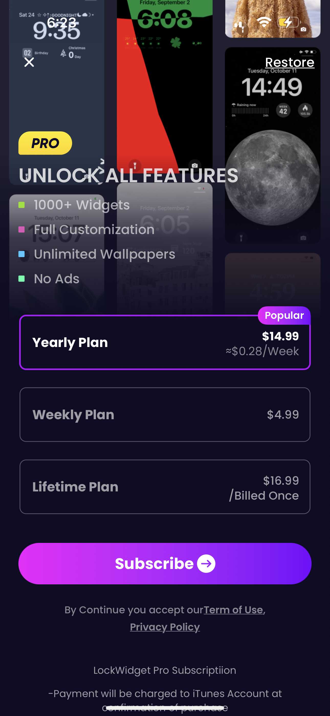Tap the Popular label on the Yearly Plan
330x716 pixels.
tap(284, 315)
